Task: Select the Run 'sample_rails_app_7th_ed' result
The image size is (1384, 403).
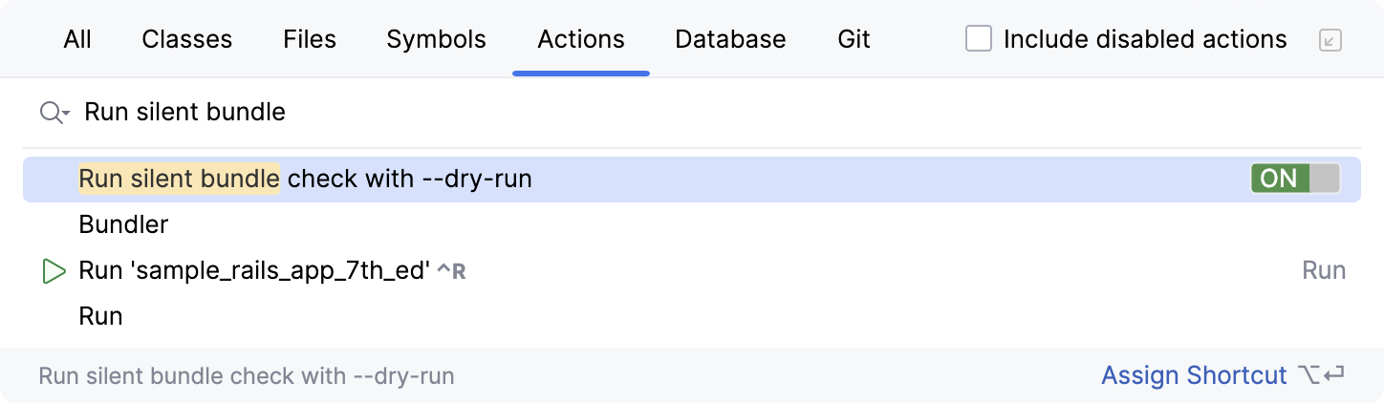Action: coord(254,271)
